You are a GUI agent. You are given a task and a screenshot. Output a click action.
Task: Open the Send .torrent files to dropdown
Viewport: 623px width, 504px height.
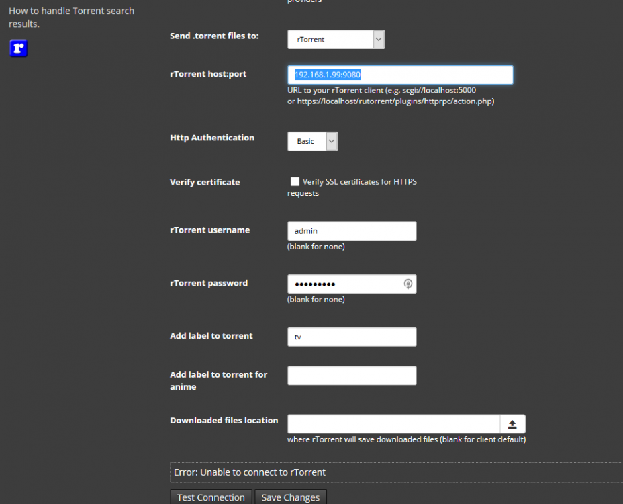[336, 40]
